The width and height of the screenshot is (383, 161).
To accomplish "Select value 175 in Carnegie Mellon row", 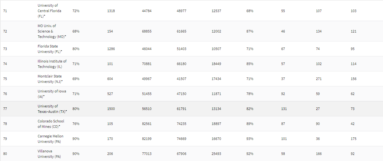I will tap(354, 139).
